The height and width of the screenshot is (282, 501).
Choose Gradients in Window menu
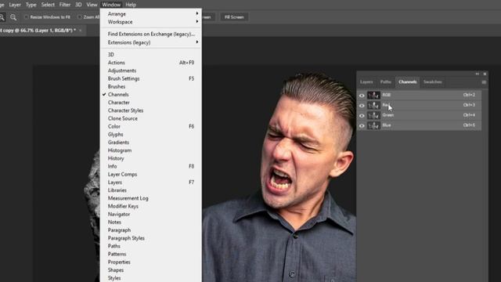pos(151,143)
